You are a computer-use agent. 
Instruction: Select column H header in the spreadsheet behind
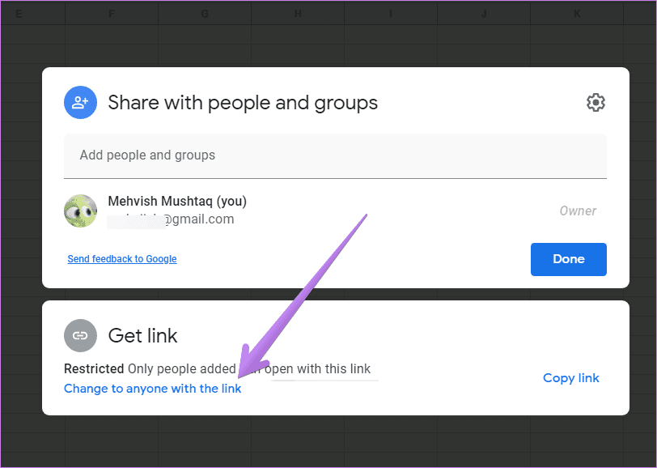[298, 14]
